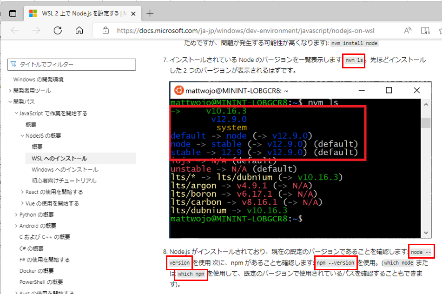Open a new browser tab
442x294 pixels.
[x=150, y=13]
